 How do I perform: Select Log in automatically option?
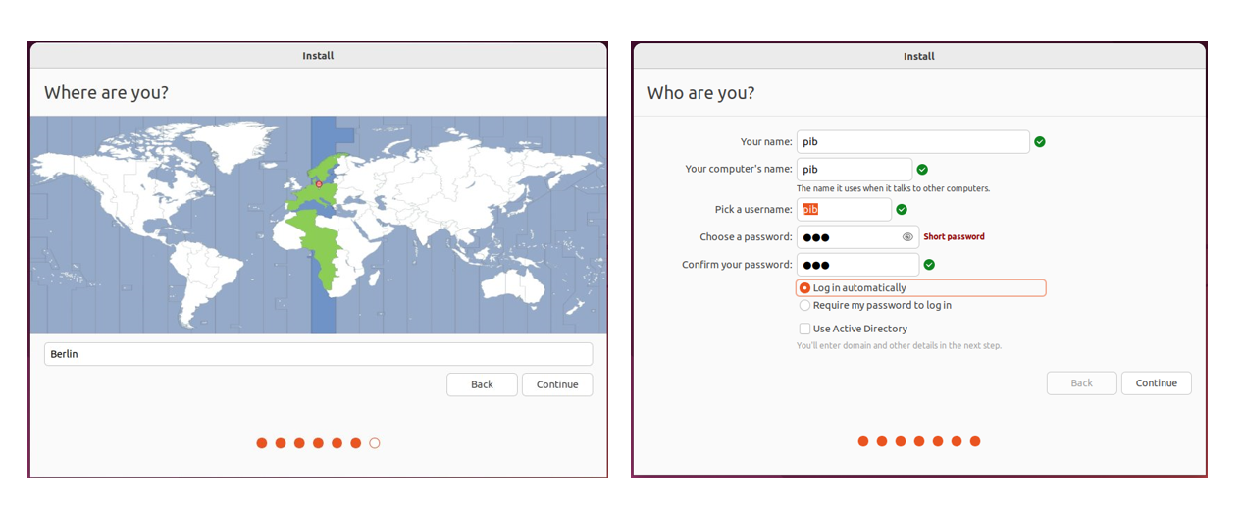[805, 288]
